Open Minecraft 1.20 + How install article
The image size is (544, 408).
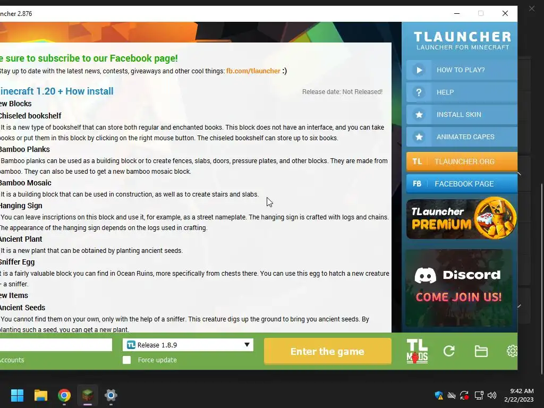pyautogui.click(x=56, y=91)
